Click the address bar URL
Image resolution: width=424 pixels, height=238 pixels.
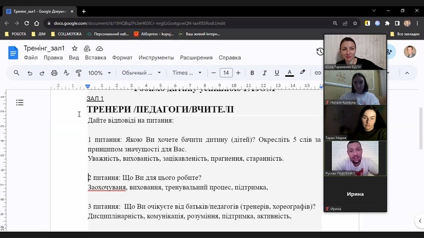click(x=139, y=23)
